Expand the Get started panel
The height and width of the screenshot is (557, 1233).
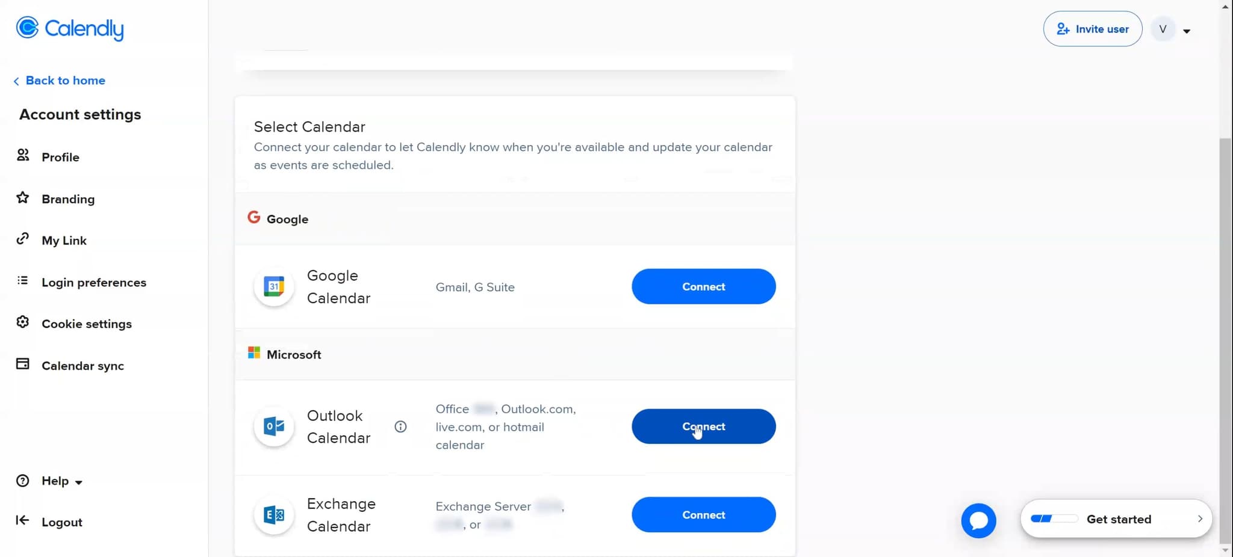[x=1202, y=519]
